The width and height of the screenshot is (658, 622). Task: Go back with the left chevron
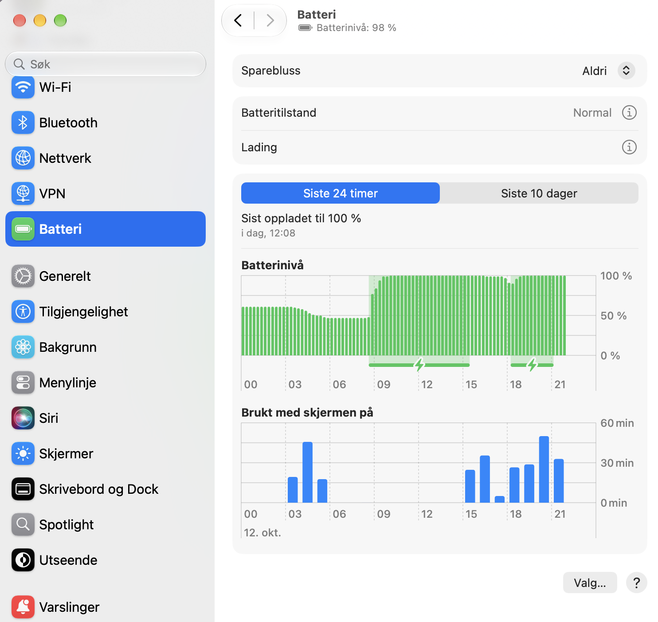tap(238, 20)
